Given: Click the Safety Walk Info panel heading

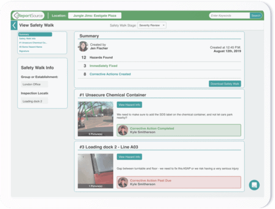Looking at the screenshot, I should (37, 68).
